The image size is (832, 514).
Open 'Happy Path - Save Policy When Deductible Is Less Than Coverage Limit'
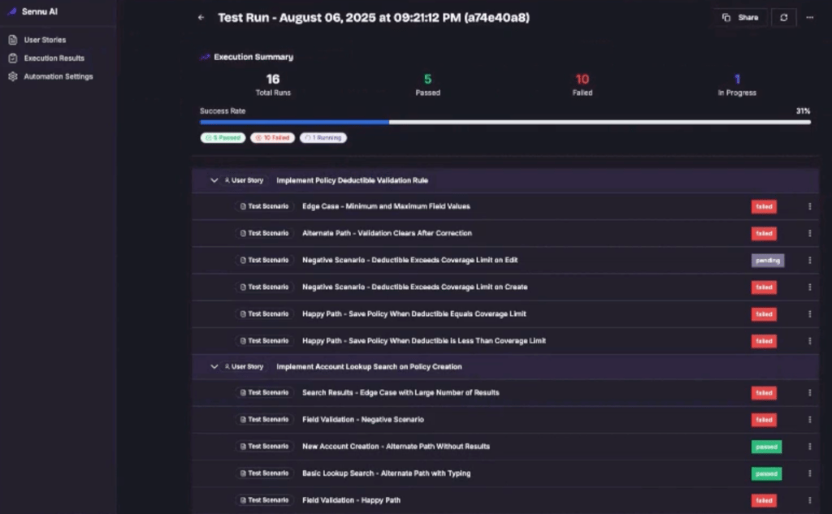click(423, 341)
